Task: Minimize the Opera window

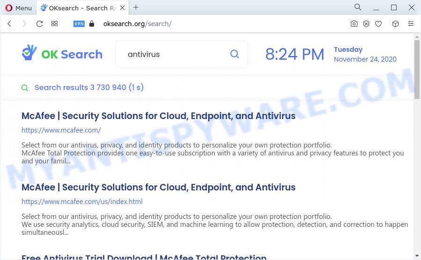Action: [x=376, y=8]
